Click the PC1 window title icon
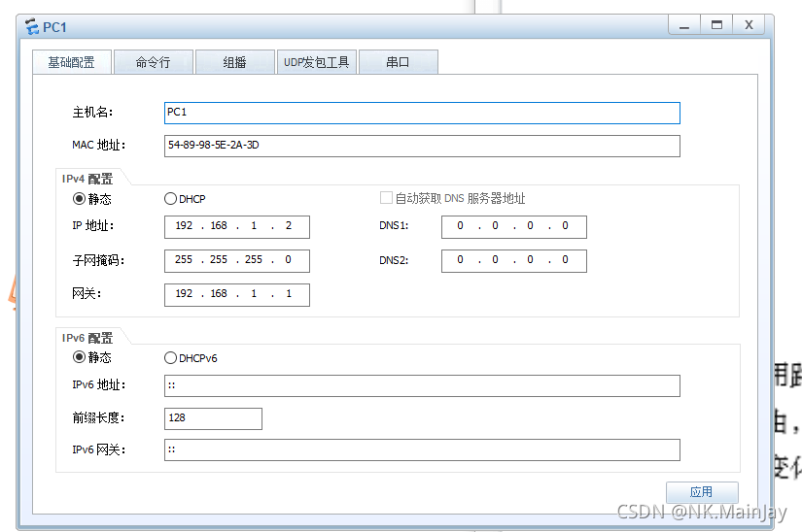This screenshot has width=802, height=532. pyautogui.click(x=32, y=26)
